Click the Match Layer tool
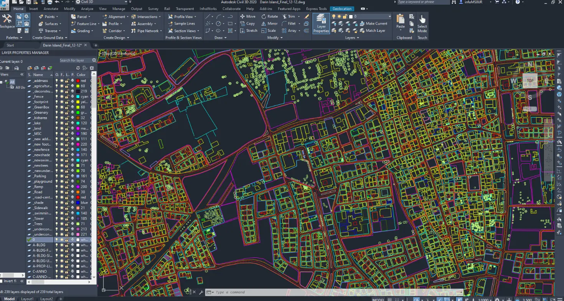The image size is (564, 301). click(373, 31)
